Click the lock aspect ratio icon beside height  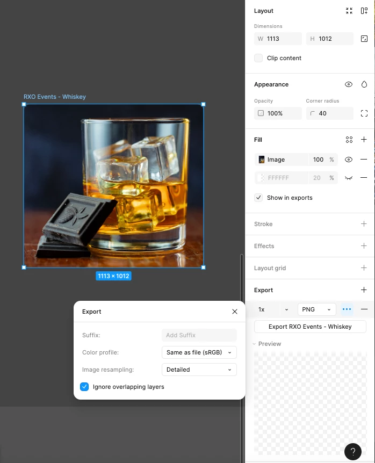[364, 39]
